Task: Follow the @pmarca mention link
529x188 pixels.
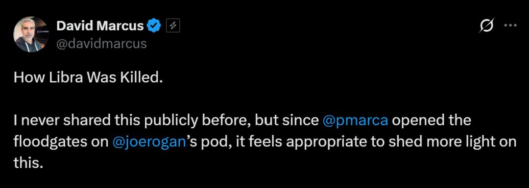Action: tap(356, 121)
